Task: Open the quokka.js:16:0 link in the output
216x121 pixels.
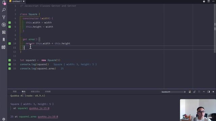Action: pos(48,117)
